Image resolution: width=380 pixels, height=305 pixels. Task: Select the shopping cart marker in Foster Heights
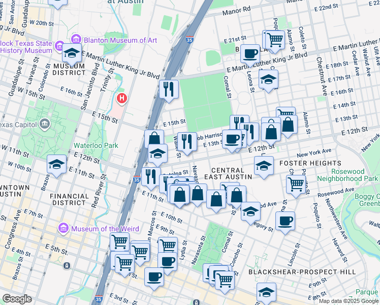click(x=296, y=184)
